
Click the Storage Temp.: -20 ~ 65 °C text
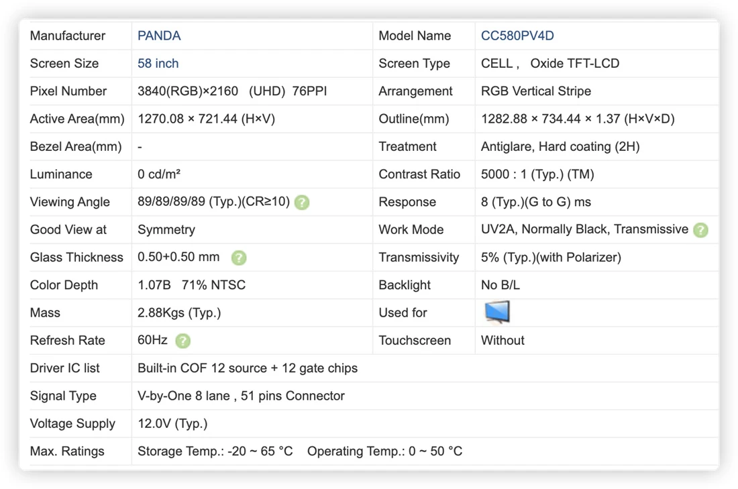pos(215,452)
